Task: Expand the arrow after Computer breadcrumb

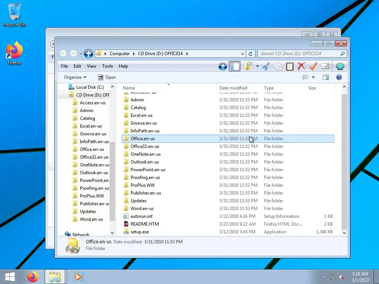Action: tap(134, 54)
